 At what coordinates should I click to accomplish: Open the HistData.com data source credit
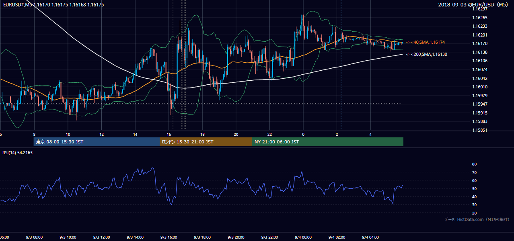[x=477, y=219]
